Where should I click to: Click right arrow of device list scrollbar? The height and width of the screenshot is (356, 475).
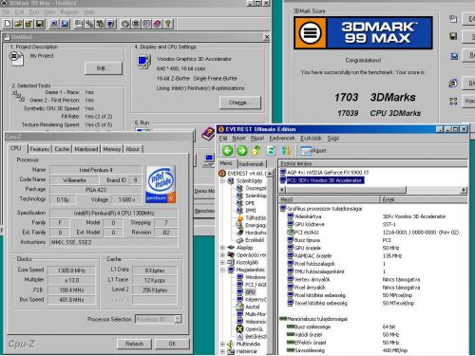(464, 190)
